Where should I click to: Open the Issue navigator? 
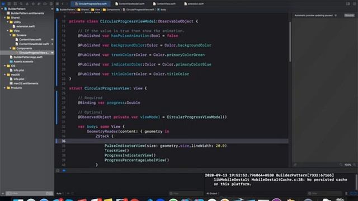tap(27, 4)
